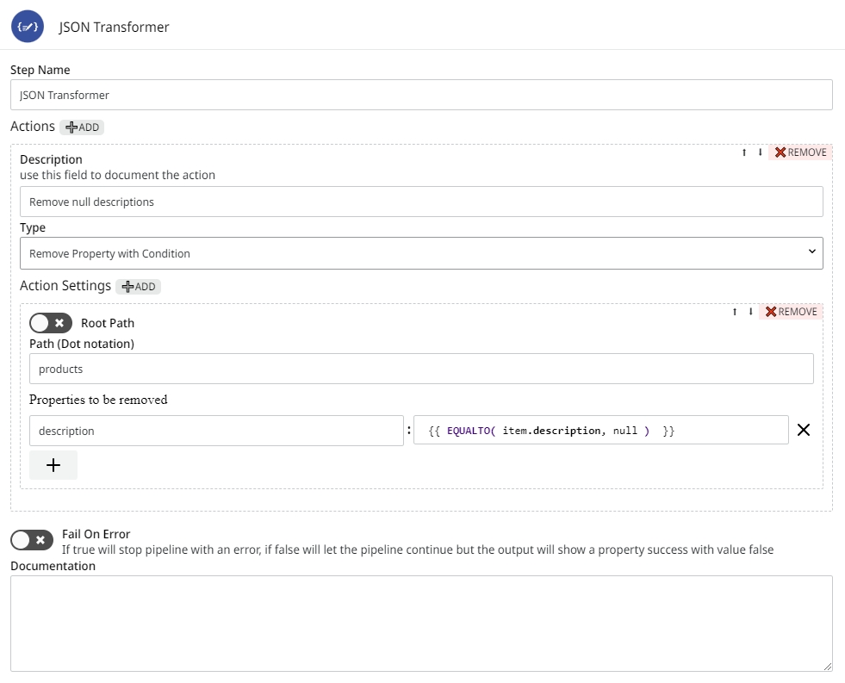
Task: Edit the action Description field
Action: coord(421,202)
